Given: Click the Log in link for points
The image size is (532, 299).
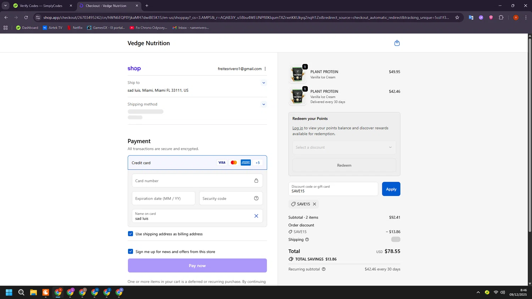Looking at the screenshot, I should click(298, 128).
